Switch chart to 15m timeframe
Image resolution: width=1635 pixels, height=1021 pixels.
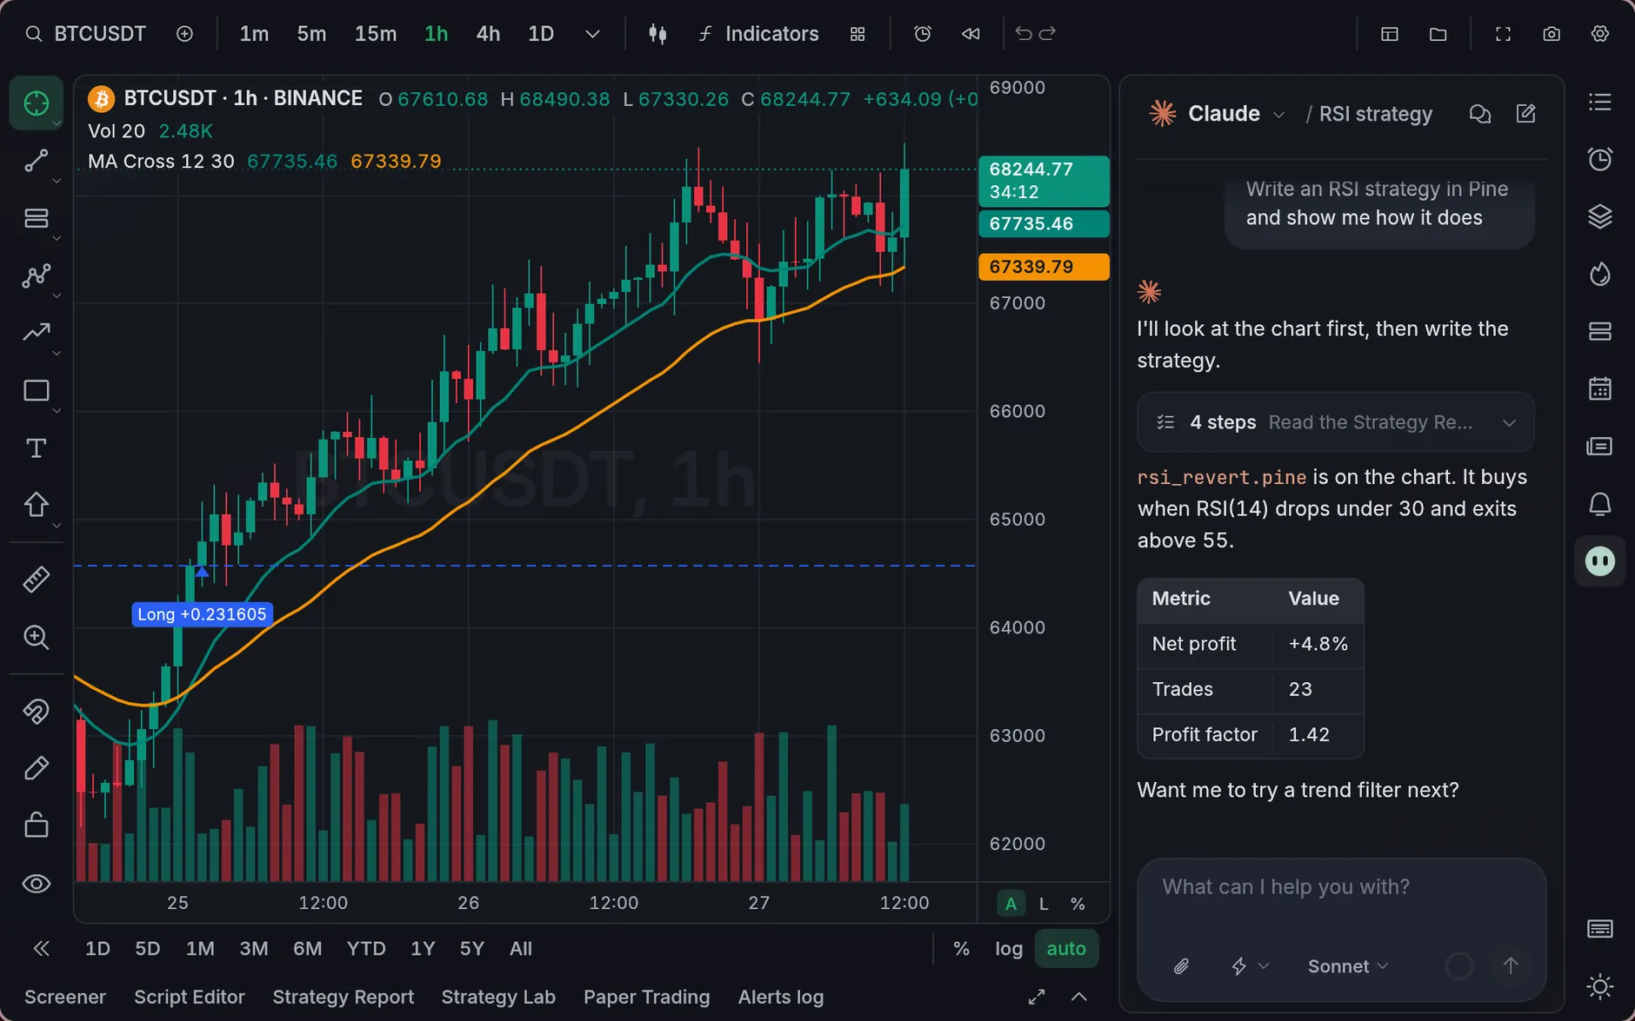click(x=376, y=34)
